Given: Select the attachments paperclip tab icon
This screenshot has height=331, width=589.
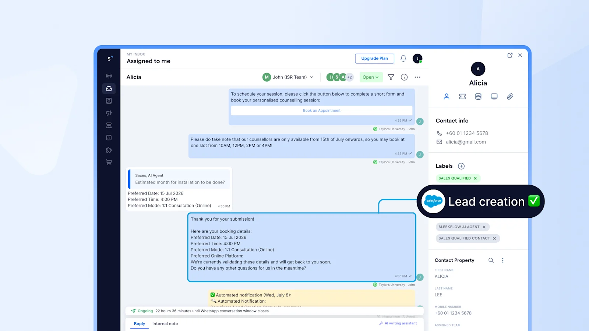Looking at the screenshot, I should click(x=510, y=96).
